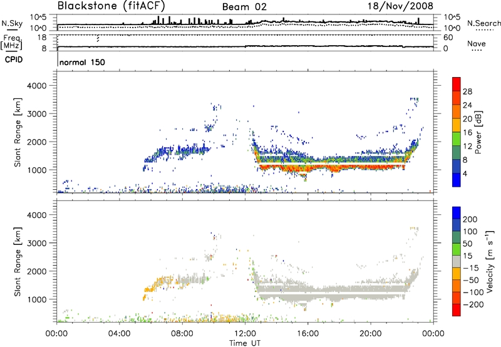Pick the blue bottom segment of Power colorbar
The image size is (501, 347).
[x=457, y=180]
